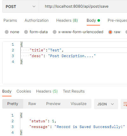Switch response view to Raw
Screen dimensions: 127x136
click(32, 104)
